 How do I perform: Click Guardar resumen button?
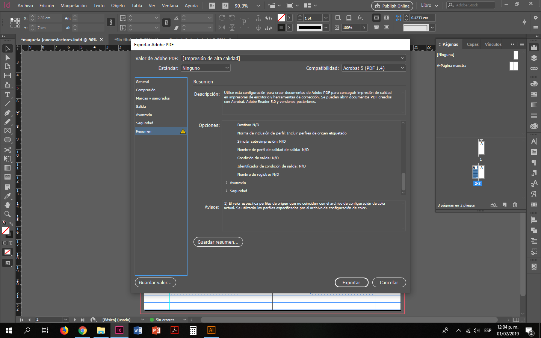click(218, 242)
